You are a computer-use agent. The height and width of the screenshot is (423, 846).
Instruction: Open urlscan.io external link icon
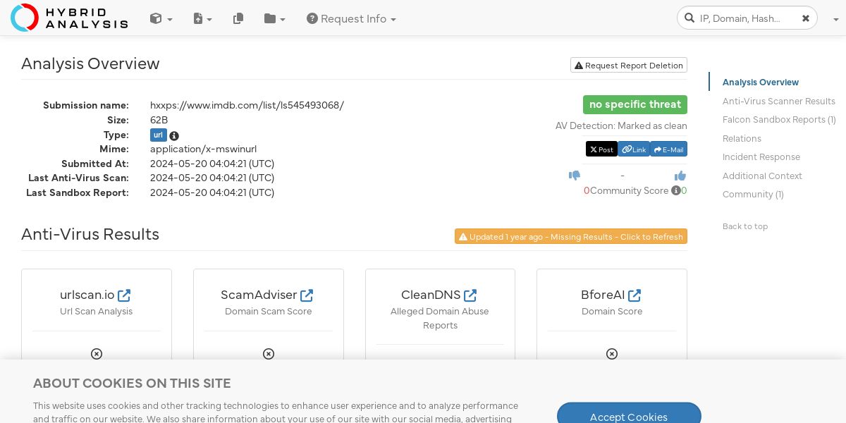(x=124, y=295)
